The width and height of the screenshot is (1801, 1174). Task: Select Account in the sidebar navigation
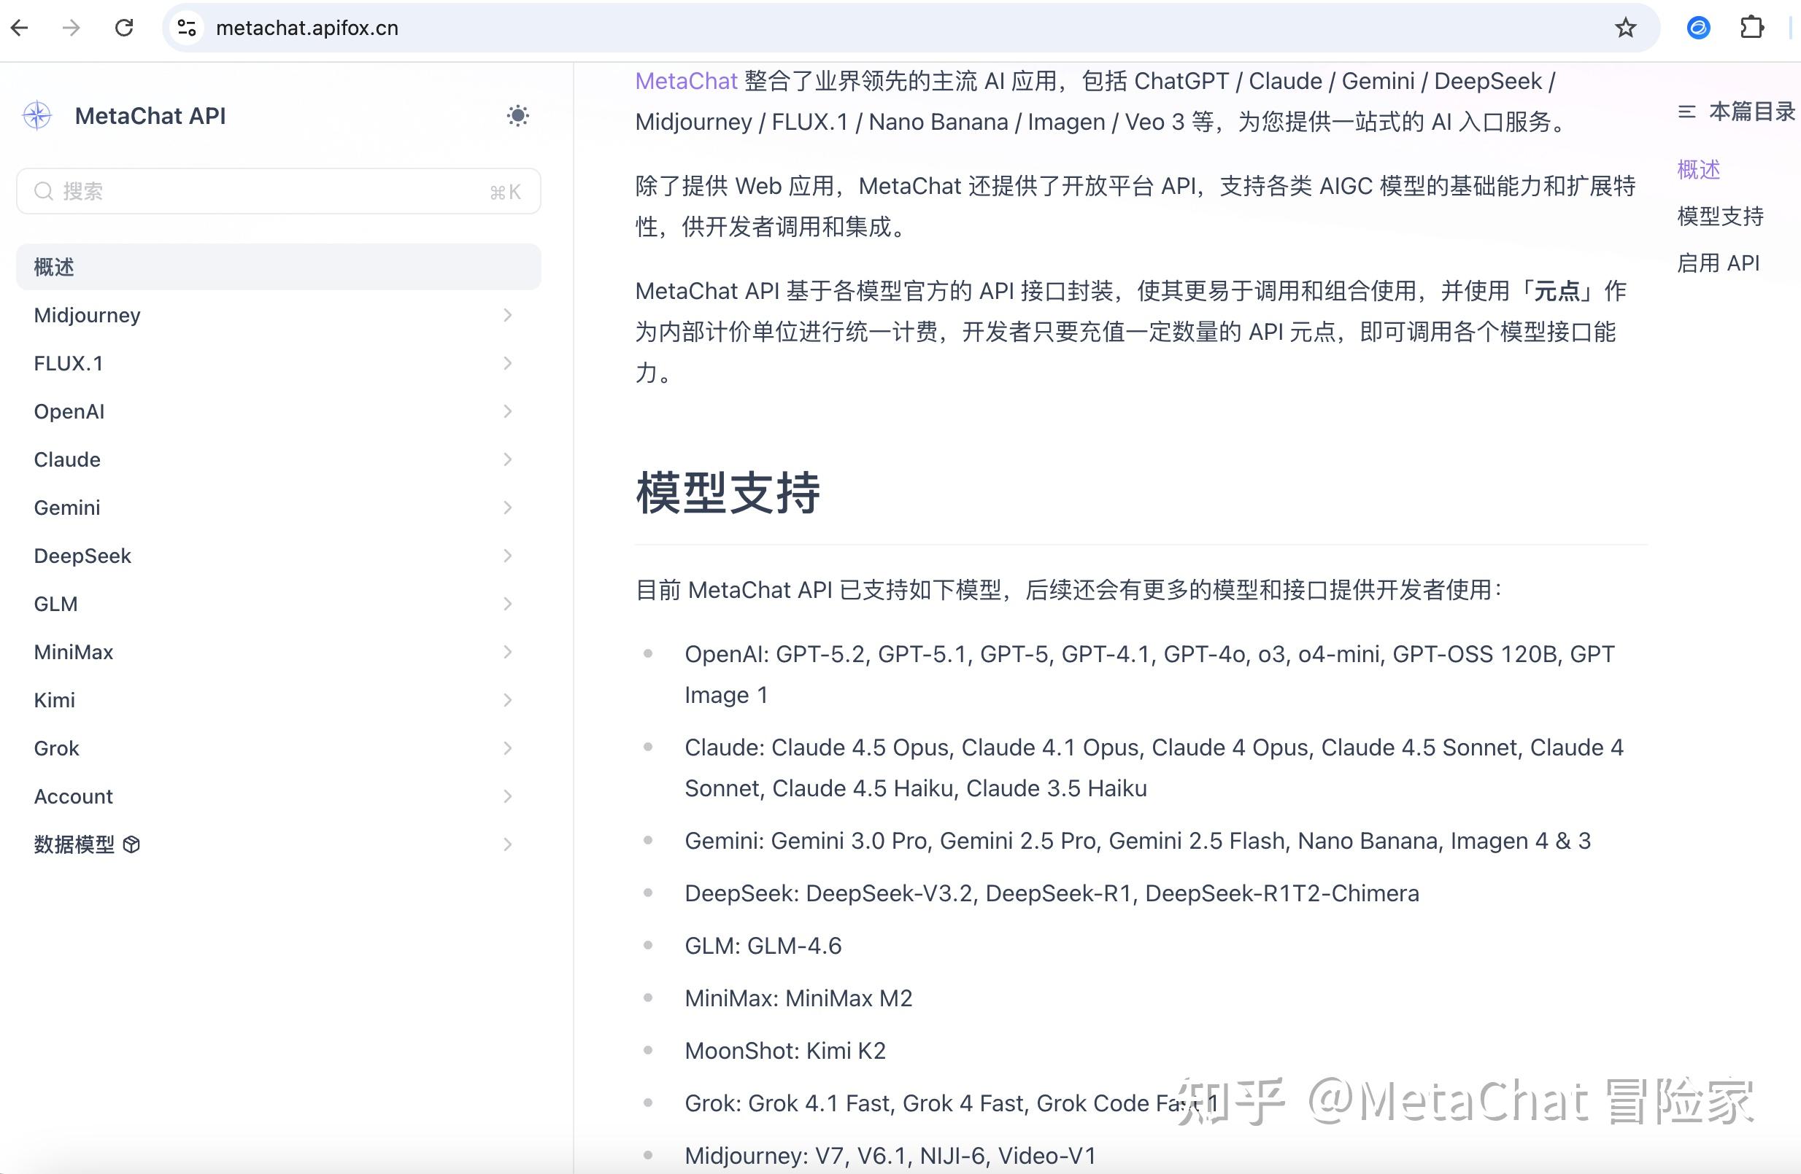[x=73, y=796]
